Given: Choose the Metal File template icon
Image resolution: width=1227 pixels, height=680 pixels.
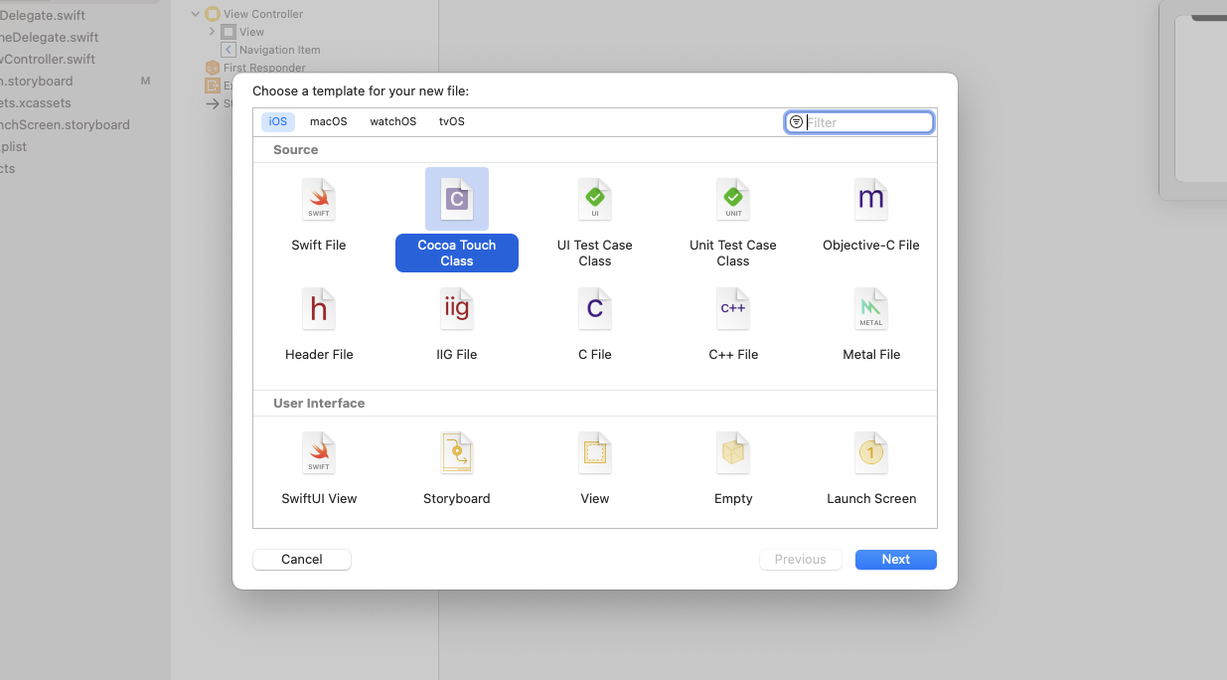Looking at the screenshot, I should [x=871, y=309].
